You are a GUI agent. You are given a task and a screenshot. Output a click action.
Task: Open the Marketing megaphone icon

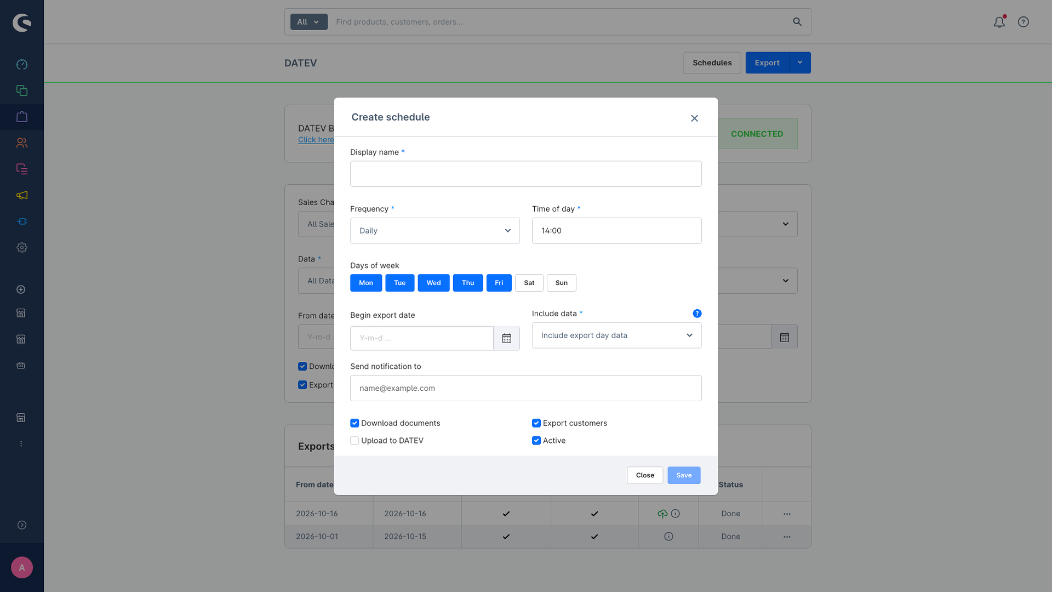(22, 195)
